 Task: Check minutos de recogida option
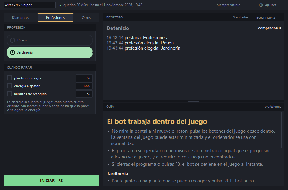[x=9, y=94]
